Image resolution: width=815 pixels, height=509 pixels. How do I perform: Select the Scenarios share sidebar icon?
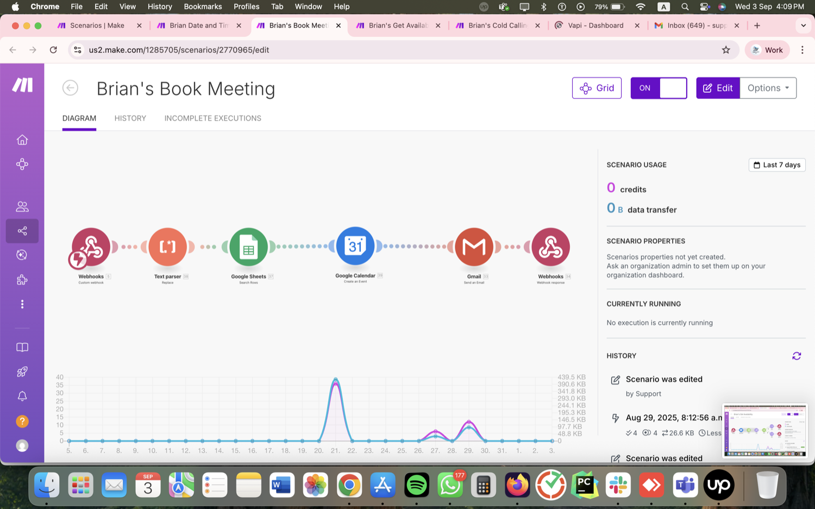click(22, 231)
